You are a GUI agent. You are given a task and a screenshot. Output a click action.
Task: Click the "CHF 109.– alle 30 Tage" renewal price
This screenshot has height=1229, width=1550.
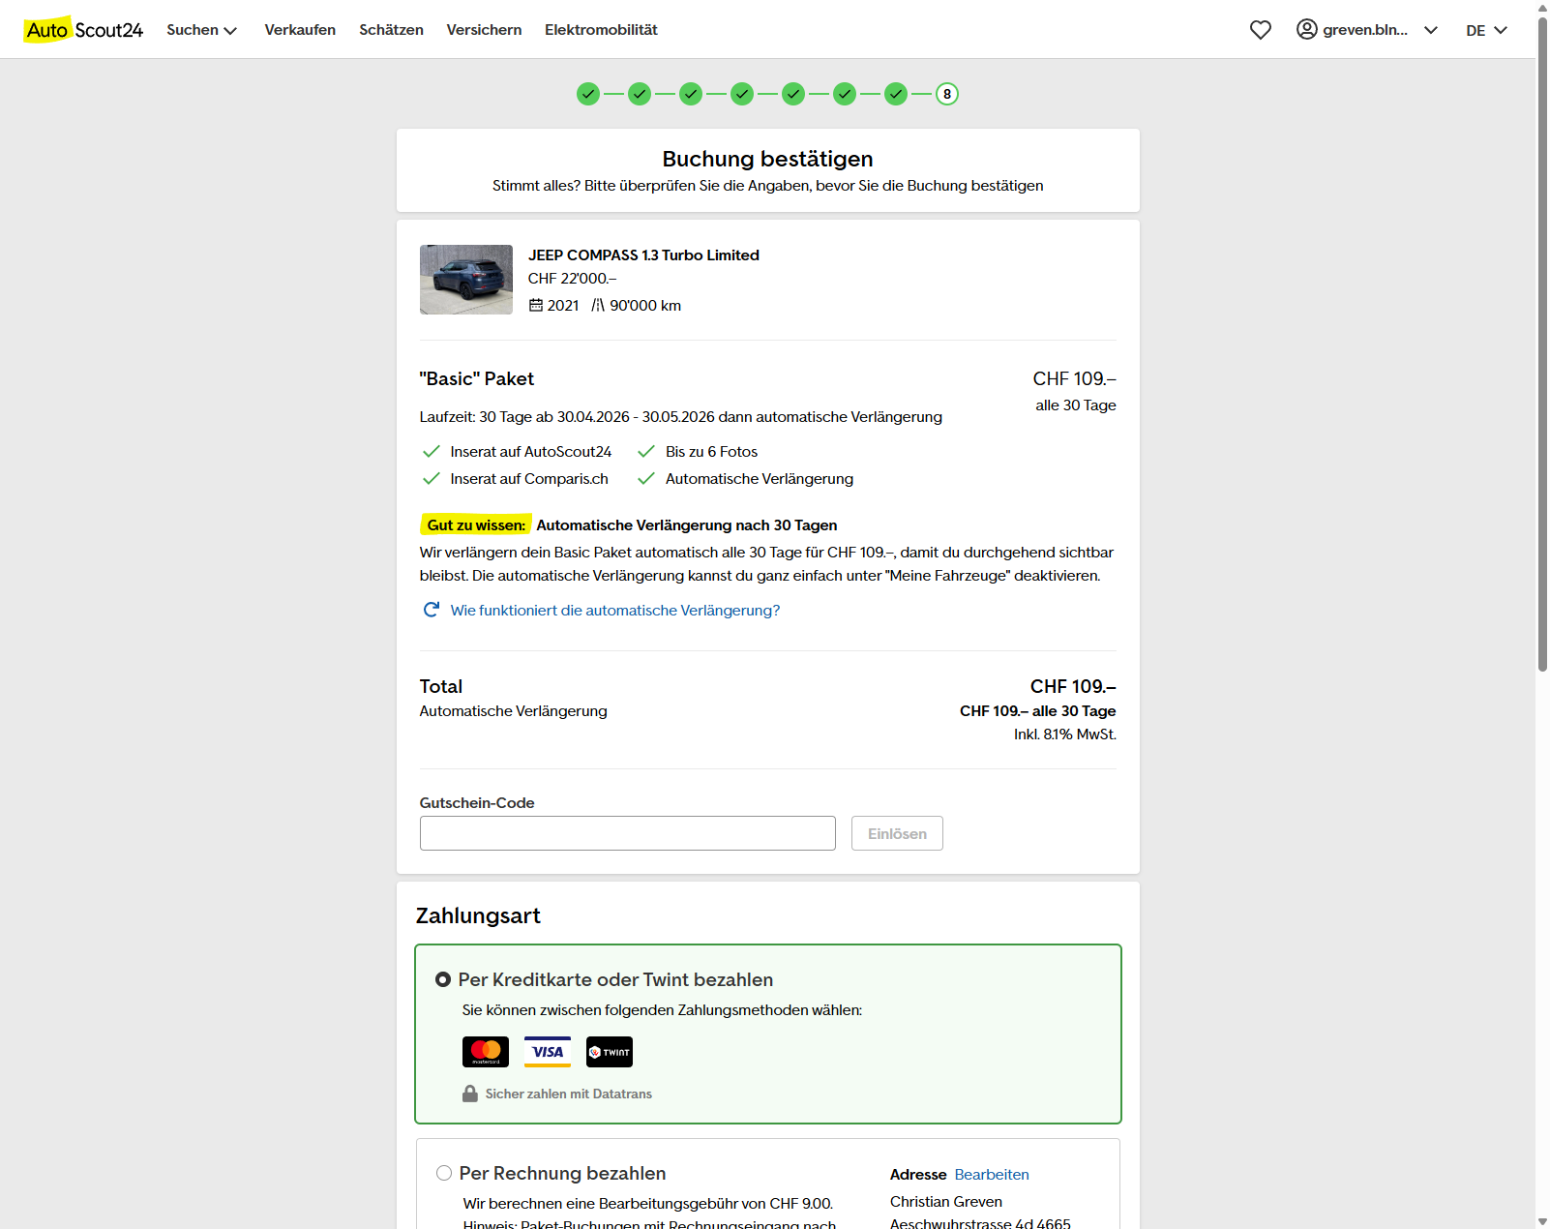click(x=1038, y=710)
